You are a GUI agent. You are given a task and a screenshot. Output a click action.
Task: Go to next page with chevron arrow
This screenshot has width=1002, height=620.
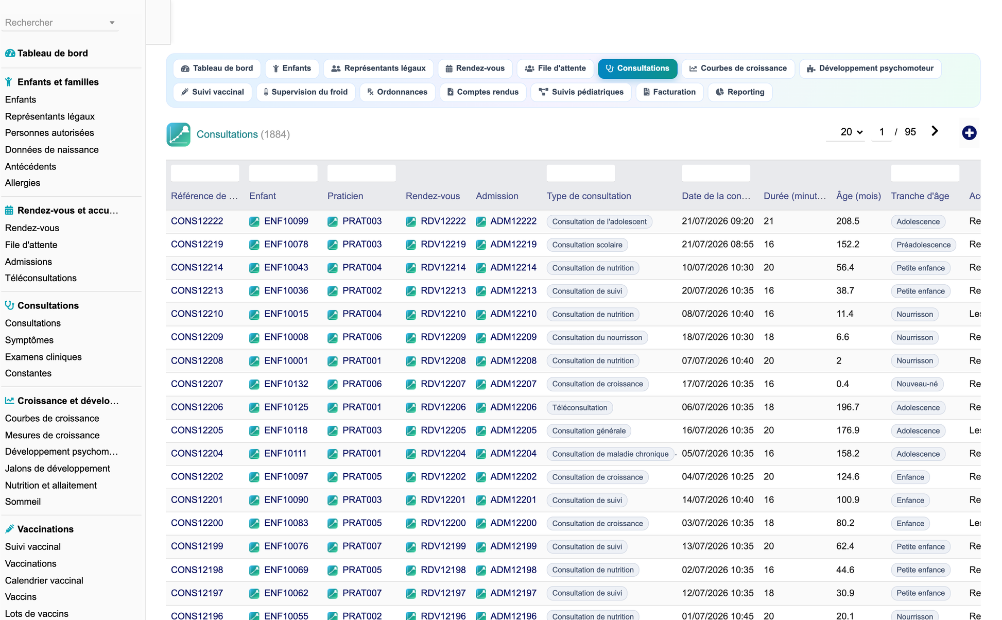pyautogui.click(x=935, y=131)
